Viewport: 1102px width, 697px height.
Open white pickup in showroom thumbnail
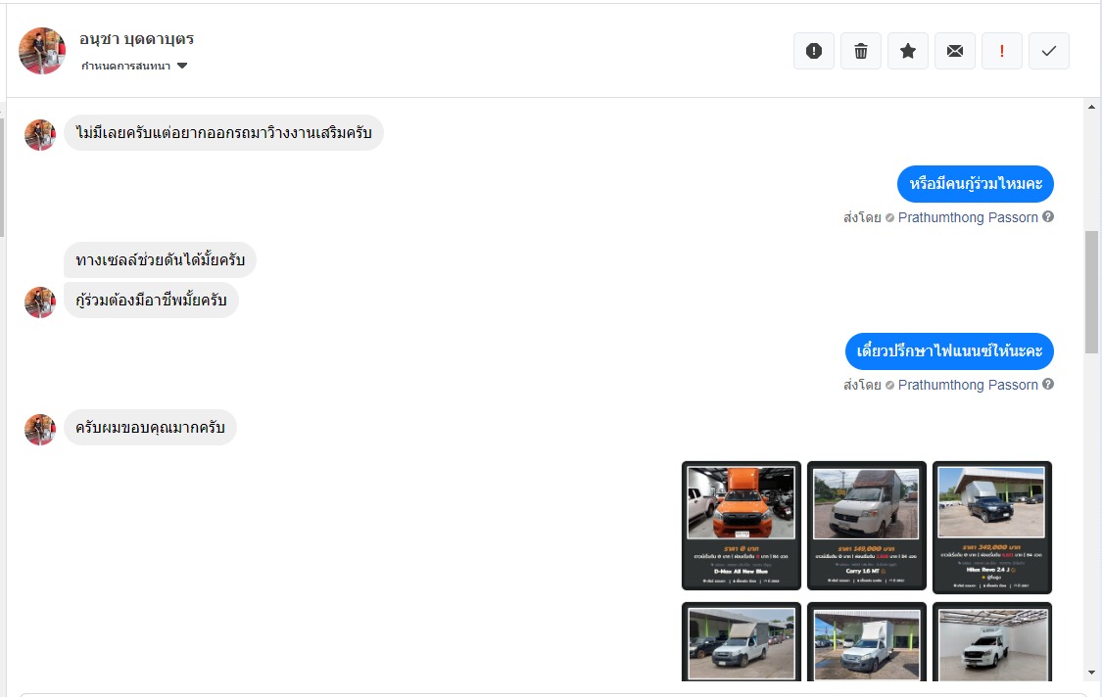pos(991,641)
